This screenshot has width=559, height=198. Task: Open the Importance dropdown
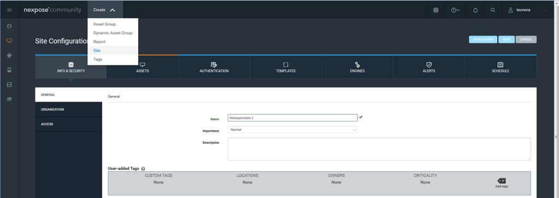coord(292,130)
